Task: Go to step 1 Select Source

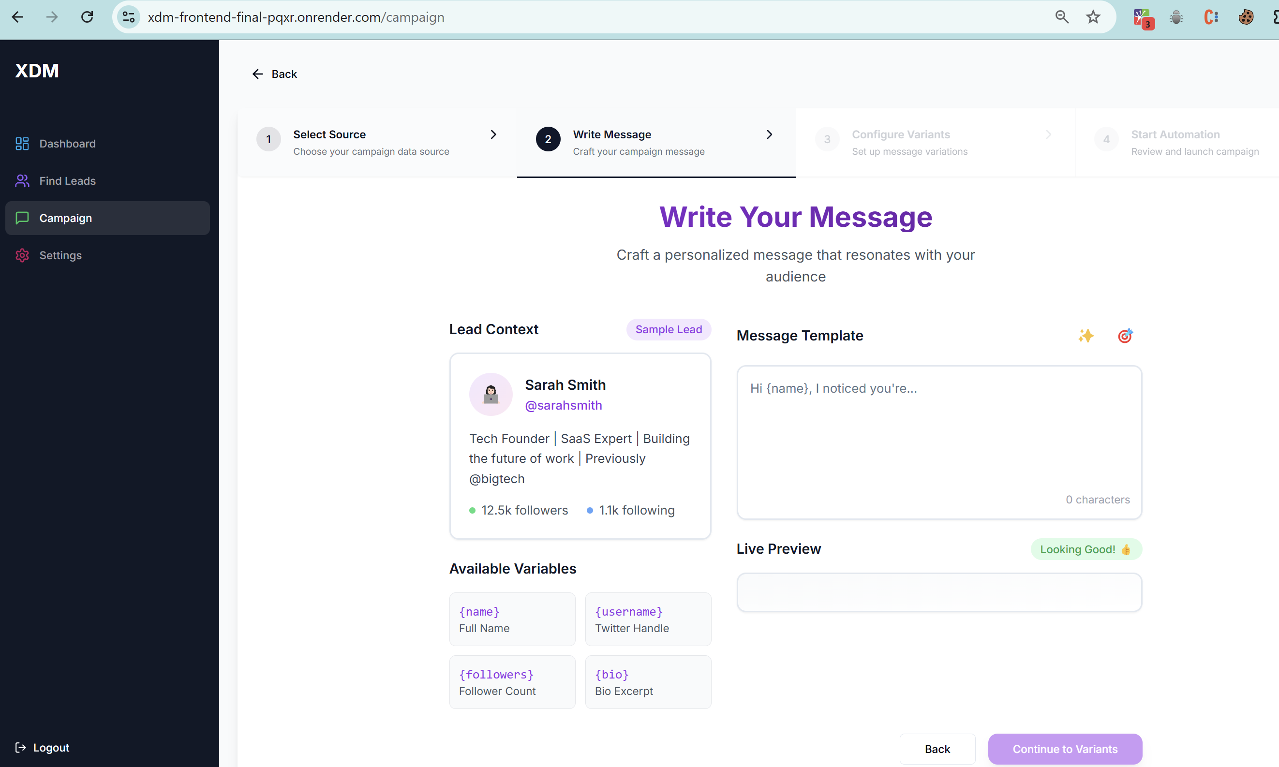Action: pyautogui.click(x=377, y=143)
